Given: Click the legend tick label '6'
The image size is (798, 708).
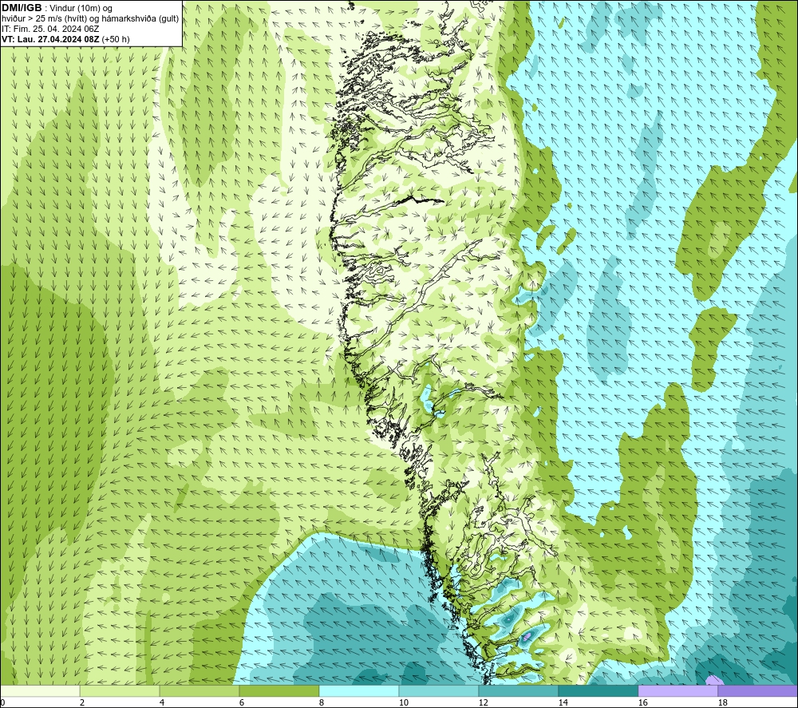Looking at the screenshot, I should [241, 703].
